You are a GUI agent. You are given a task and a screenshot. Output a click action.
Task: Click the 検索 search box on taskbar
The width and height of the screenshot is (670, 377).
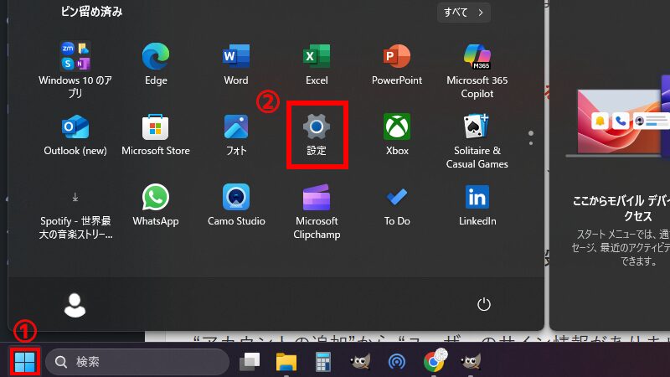coord(138,362)
